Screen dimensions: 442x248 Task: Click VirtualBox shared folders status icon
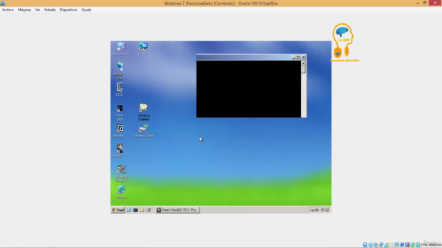pos(392,245)
